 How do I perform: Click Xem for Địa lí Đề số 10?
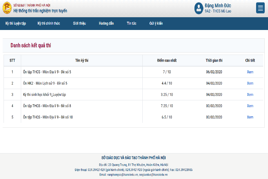[x=250, y=117]
